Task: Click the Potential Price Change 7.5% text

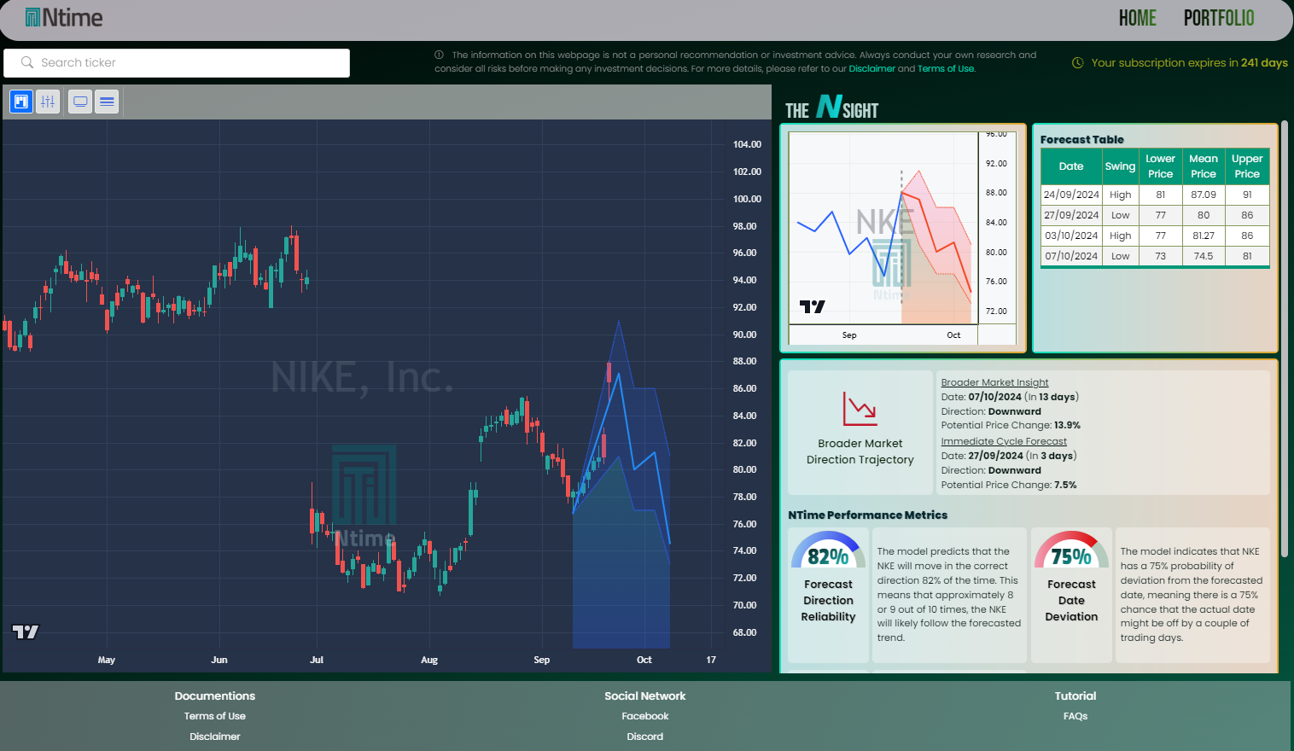Action: pos(1009,485)
